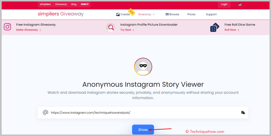This screenshot has height=136, width=271.
Task: Open the Blog link in the top bar
Action: click(x=74, y=4)
